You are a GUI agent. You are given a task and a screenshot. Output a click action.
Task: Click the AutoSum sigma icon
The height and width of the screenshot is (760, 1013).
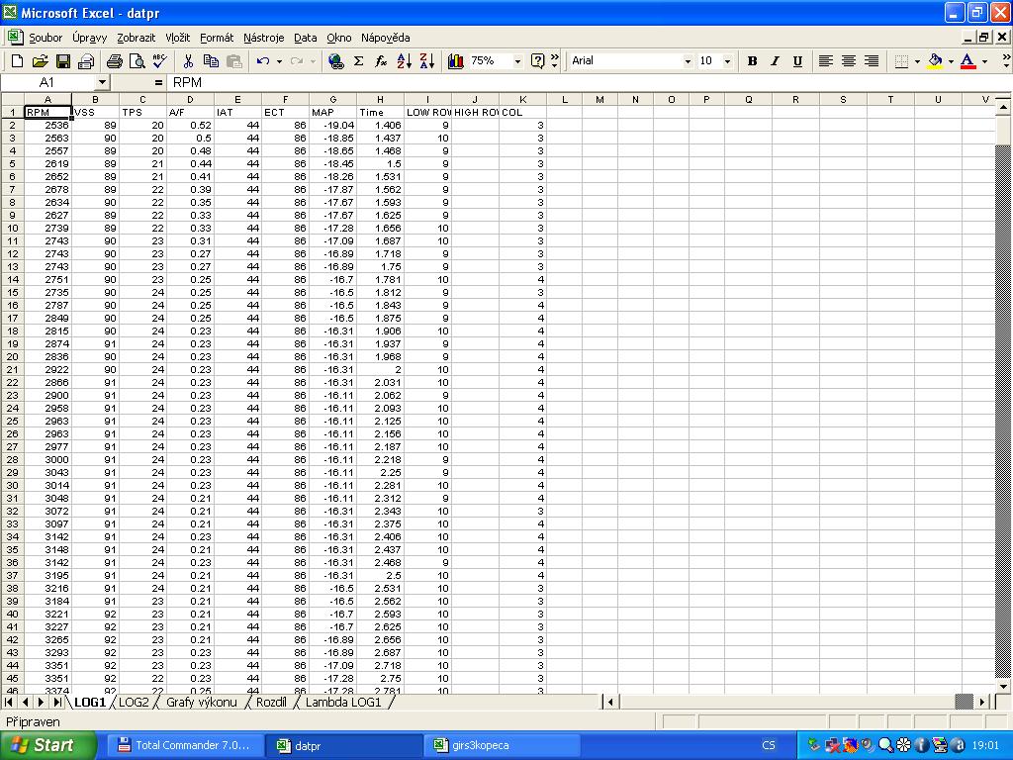click(358, 61)
